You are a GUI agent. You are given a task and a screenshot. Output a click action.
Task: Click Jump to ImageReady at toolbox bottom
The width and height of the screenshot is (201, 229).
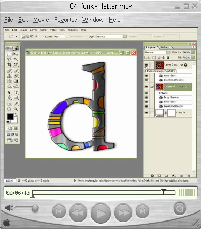[x=12, y=141]
